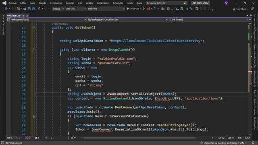Image resolution: width=258 pixels, height=145 pixels.
Task: Open the Projeto menu
Action: 42,3
